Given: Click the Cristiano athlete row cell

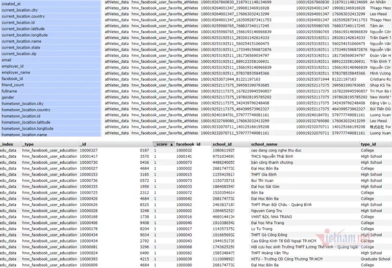Looking at the screenshot, I should pos(380,79).
